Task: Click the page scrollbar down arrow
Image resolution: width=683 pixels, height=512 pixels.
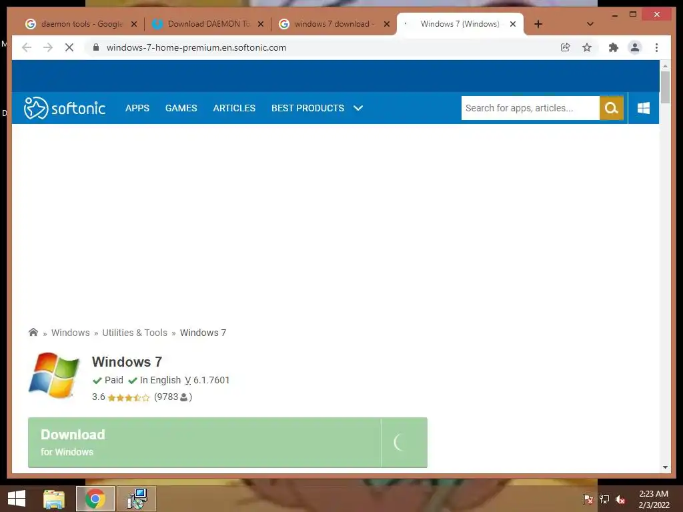Action: pos(665,467)
